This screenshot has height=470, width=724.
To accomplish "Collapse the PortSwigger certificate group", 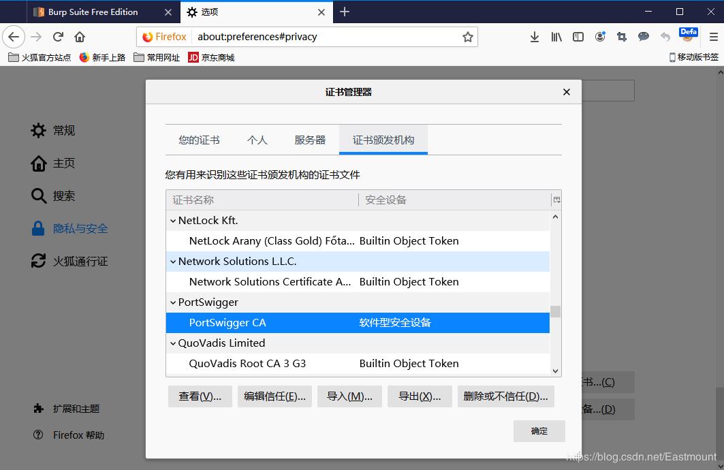I will 172,302.
